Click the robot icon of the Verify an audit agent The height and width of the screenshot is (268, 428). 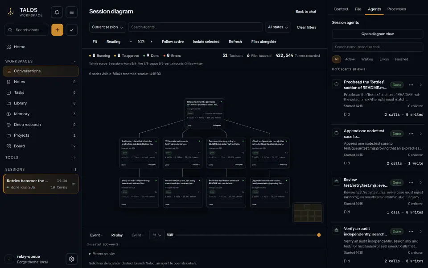pos(336,230)
